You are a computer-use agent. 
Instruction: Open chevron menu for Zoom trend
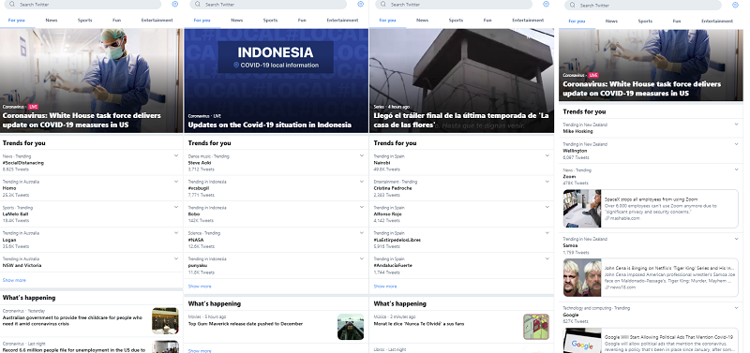pos(737,169)
